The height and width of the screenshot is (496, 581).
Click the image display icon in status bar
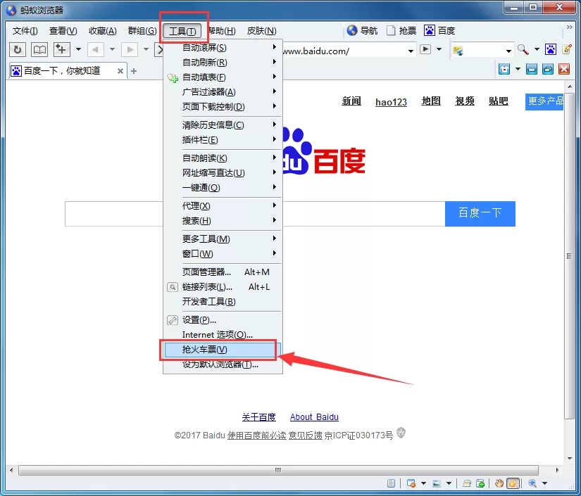[x=437, y=483]
